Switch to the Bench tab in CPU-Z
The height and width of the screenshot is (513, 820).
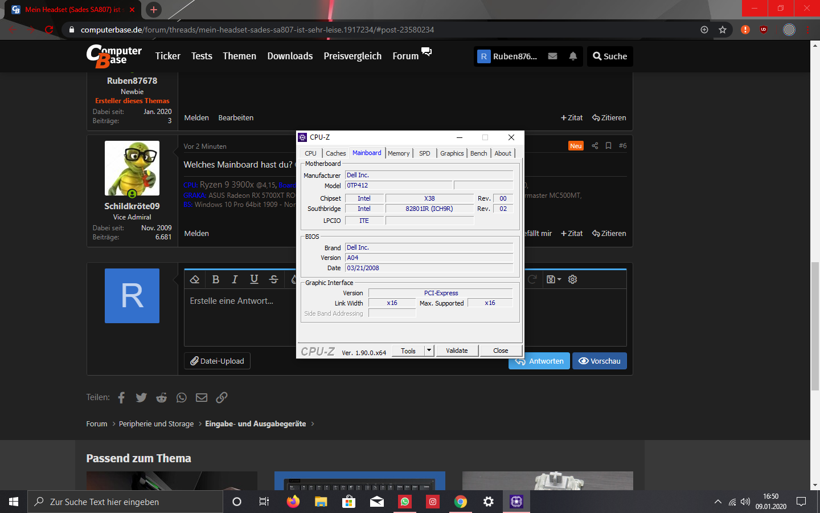[479, 153]
